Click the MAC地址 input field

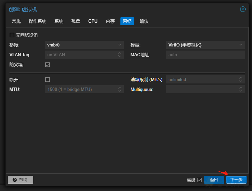(205, 55)
